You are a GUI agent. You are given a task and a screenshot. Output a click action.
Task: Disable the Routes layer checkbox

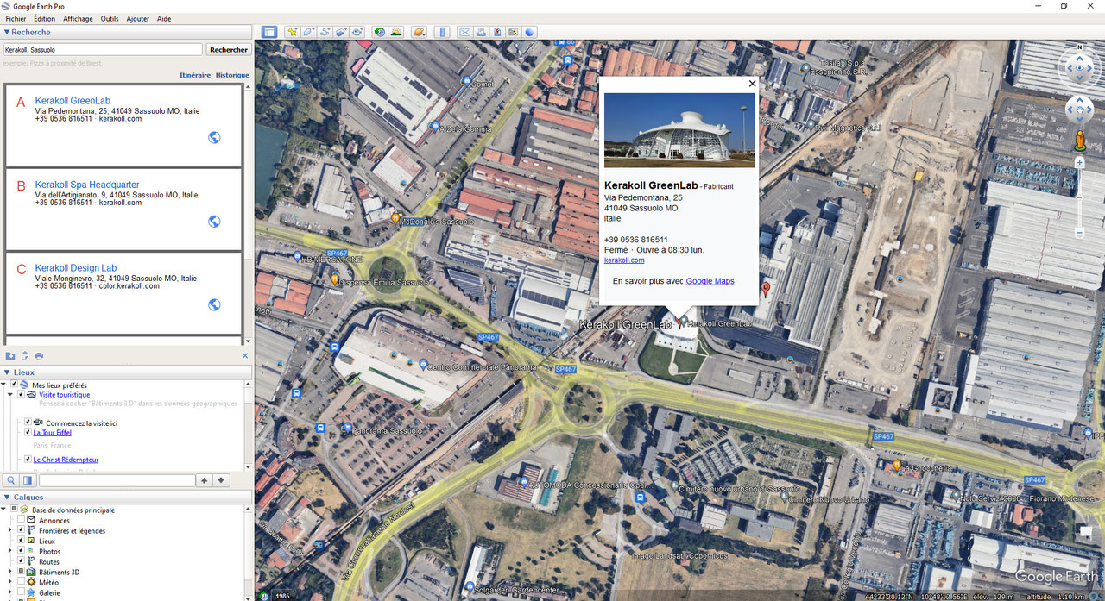[x=21, y=561]
